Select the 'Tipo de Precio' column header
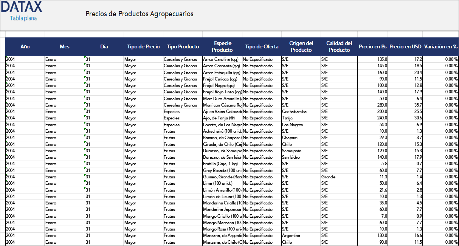 143,46
